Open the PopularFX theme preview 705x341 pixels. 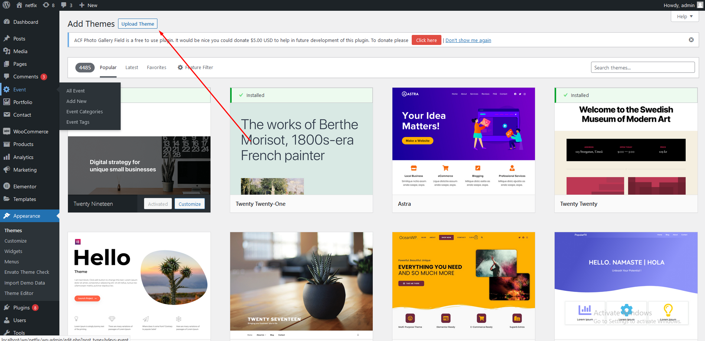pos(626,286)
